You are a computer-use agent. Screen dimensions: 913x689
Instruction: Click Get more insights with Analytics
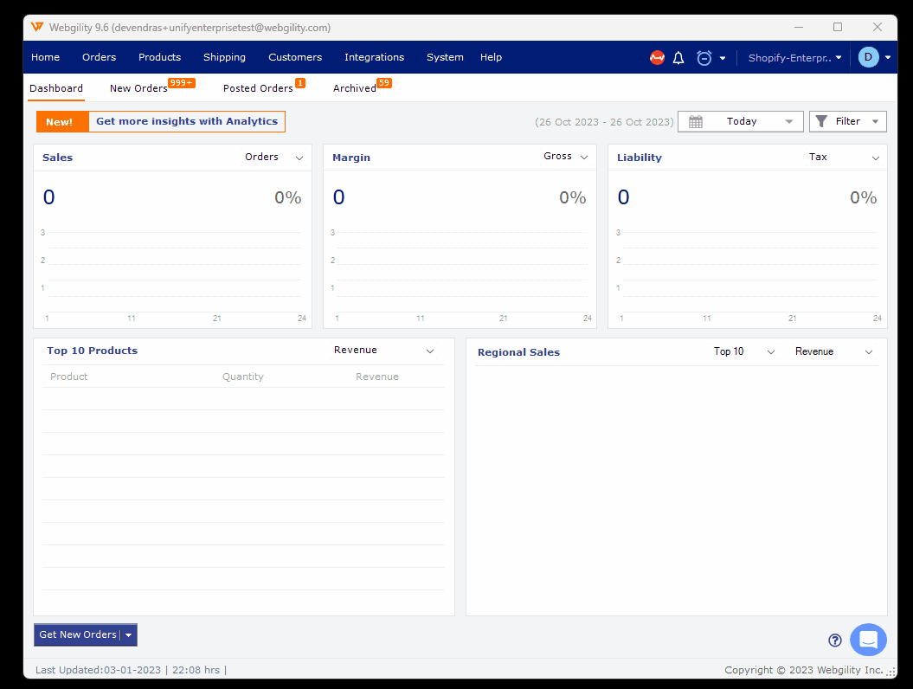187,121
